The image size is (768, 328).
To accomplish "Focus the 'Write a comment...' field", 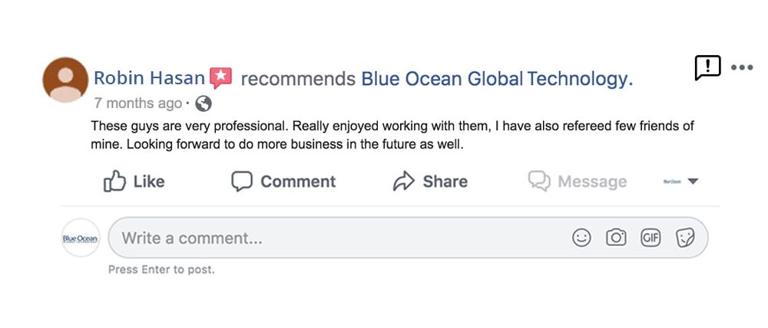I will pyautogui.click(x=408, y=238).
